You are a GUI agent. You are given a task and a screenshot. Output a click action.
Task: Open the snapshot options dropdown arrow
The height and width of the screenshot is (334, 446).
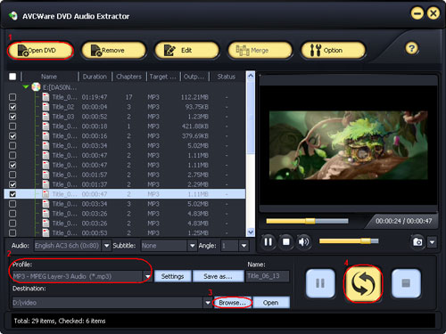click(x=432, y=242)
